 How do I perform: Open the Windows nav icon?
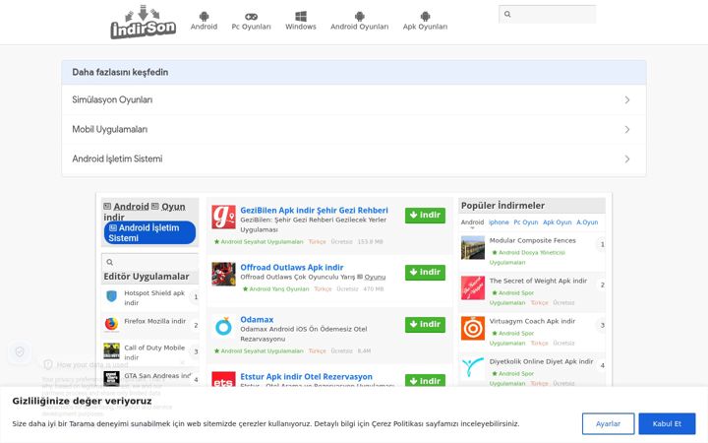(x=301, y=17)
